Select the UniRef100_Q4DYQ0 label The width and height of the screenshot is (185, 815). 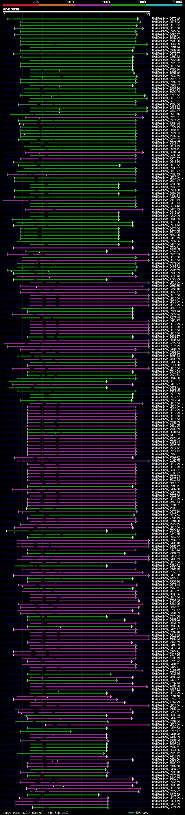tap(166, 759)
